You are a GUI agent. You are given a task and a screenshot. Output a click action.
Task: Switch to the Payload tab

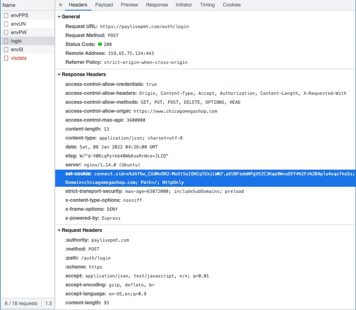coord(104,5)
